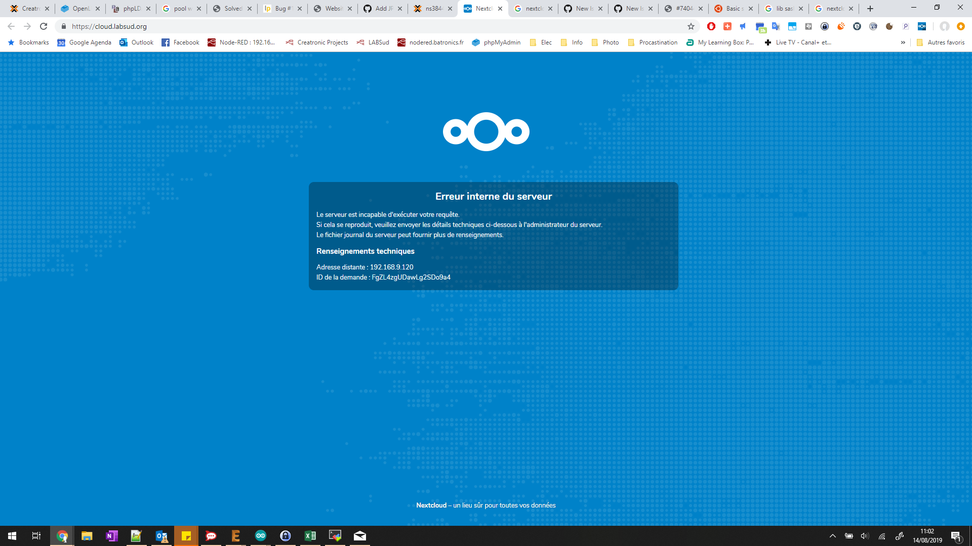Expand the hidden bookmarks overflow chevron
The height and width of the screenshot is (546, 972).
[903, 42]
